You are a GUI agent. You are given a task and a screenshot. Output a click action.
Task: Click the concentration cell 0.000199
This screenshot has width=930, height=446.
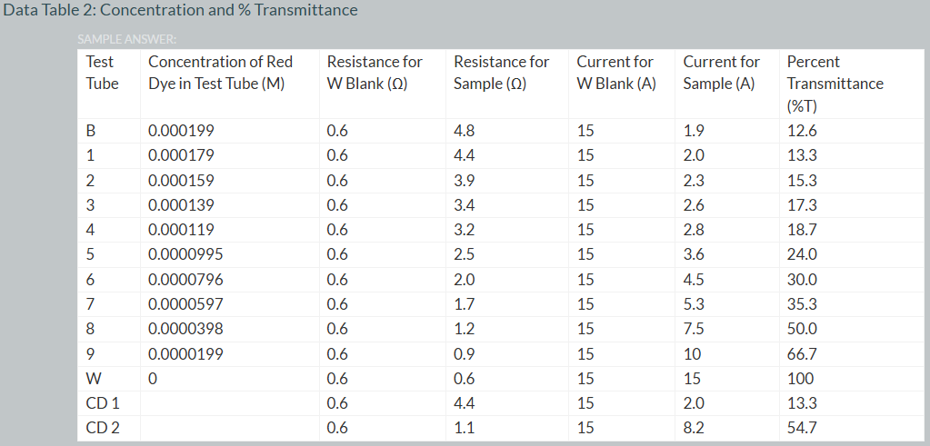coord(181,130)
